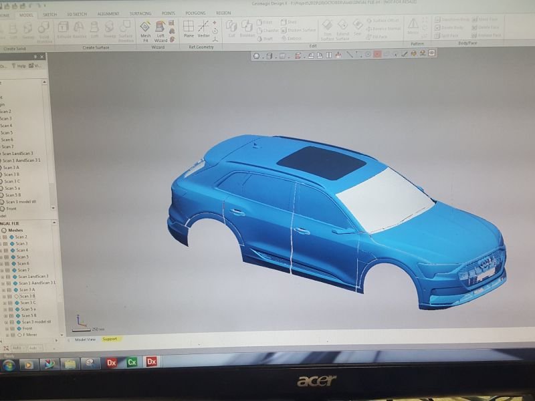The height and width of the screenshot is (401, 535).
Task: Toggle visibility of Scan 3 B mesh
Action: 17,296
